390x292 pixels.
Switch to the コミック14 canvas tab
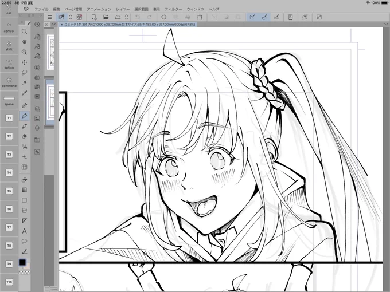point(128,24)
